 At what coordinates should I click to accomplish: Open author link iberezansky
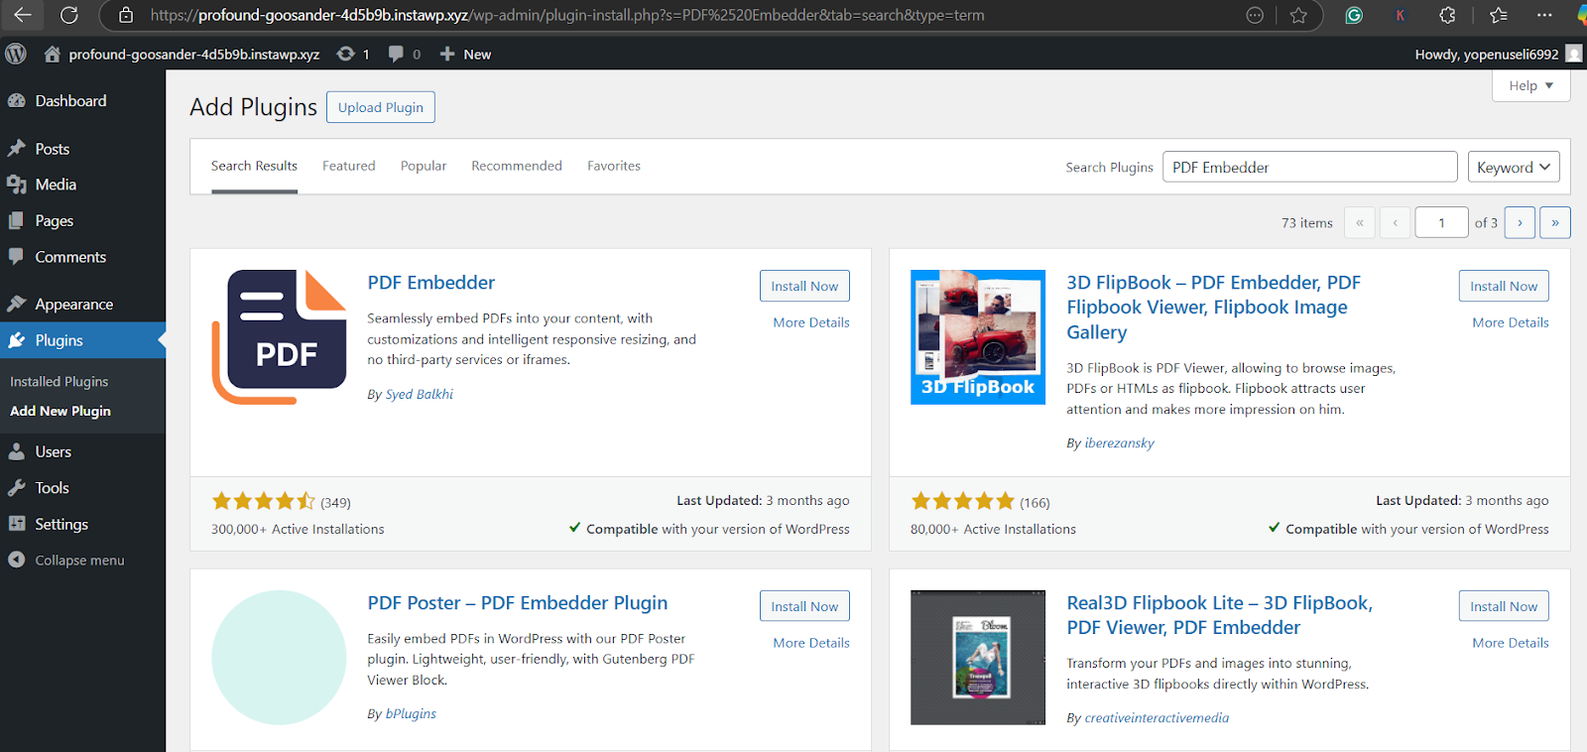(x=1120, y=442)
